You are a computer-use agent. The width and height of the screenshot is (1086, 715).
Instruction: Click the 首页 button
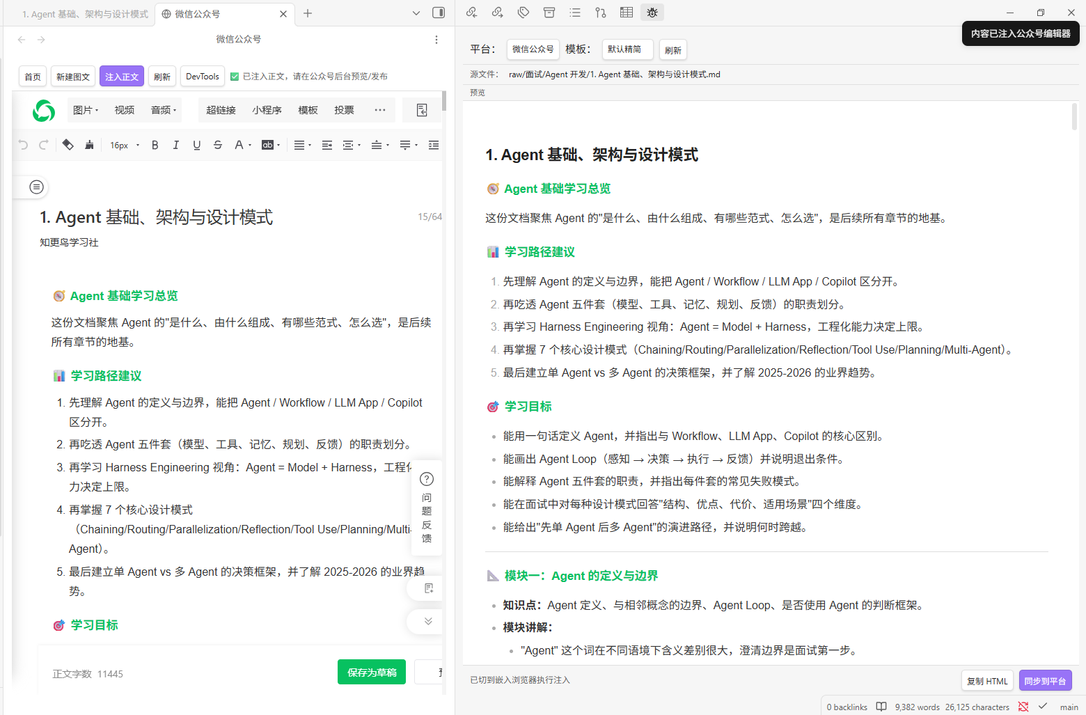[33, 77]
